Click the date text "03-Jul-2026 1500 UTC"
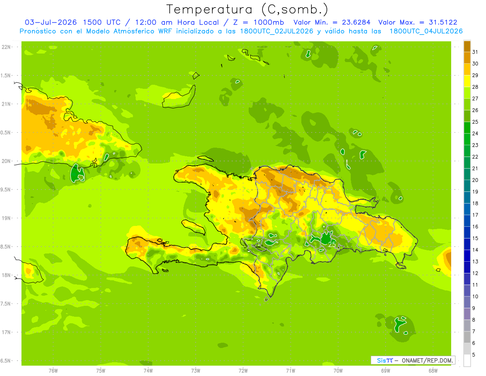Viewport: 486px width, 376px height. (72, 22)
